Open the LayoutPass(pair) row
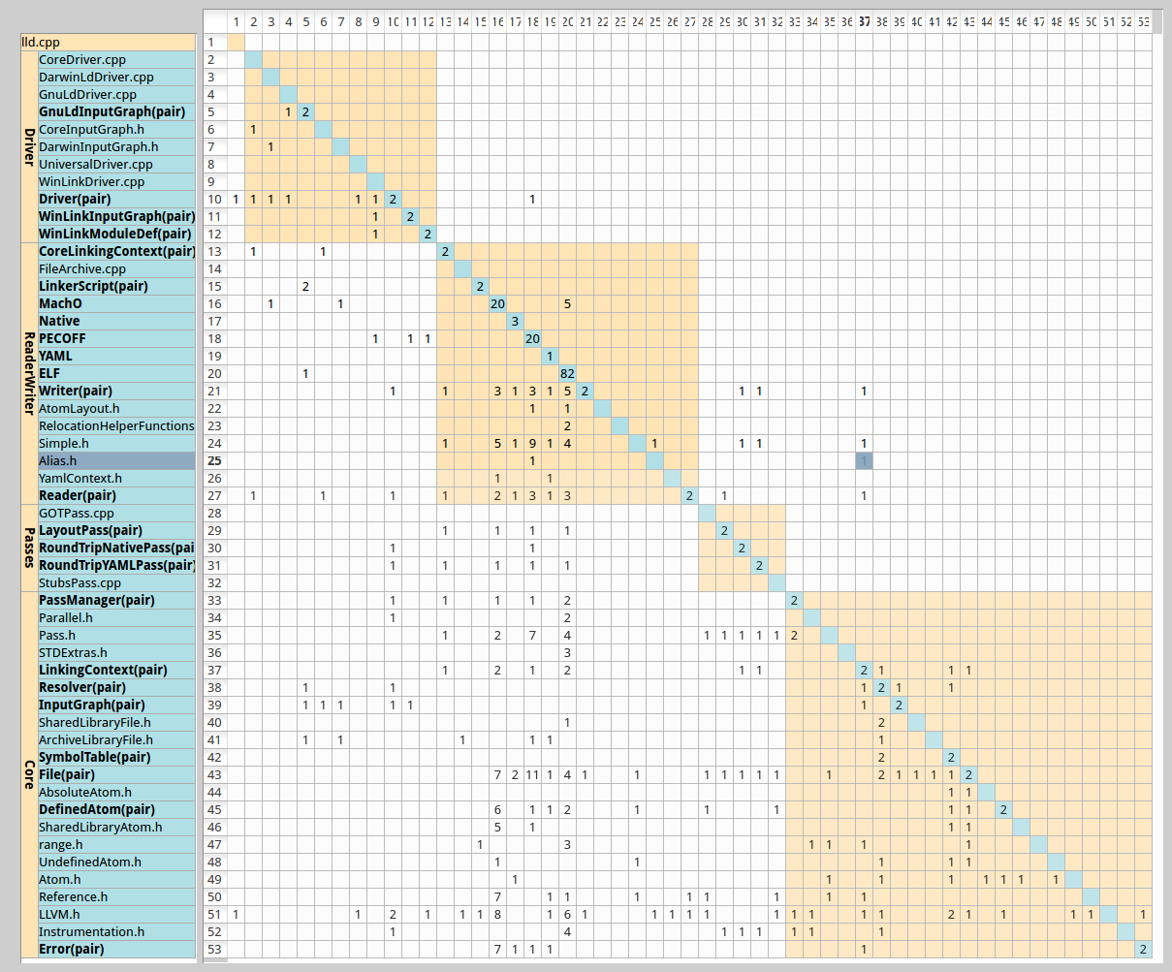The width and height of the screenshot is (1172, 972). [x=116, y=531]
